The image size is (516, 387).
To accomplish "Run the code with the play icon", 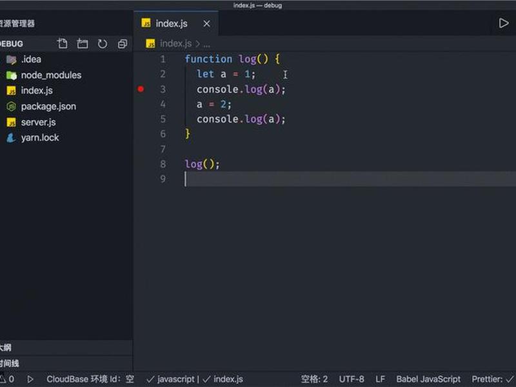I will click(x=503, y=23).
